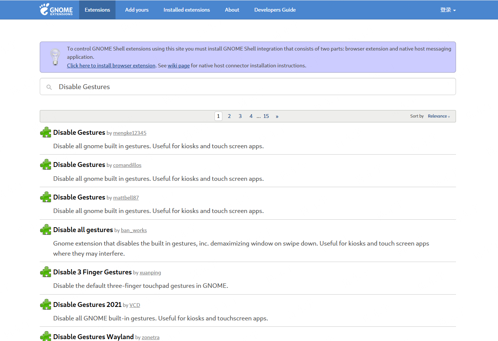This screenshot has height=341, width=498.
Task: Open Disable 3 Finger Gestures extension
Action: 92,272
